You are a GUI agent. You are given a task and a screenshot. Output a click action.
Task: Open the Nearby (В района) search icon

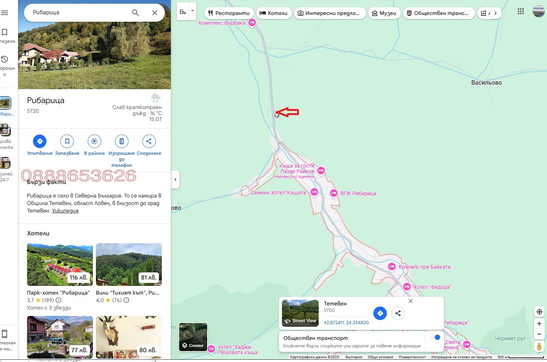coord(94,141)
